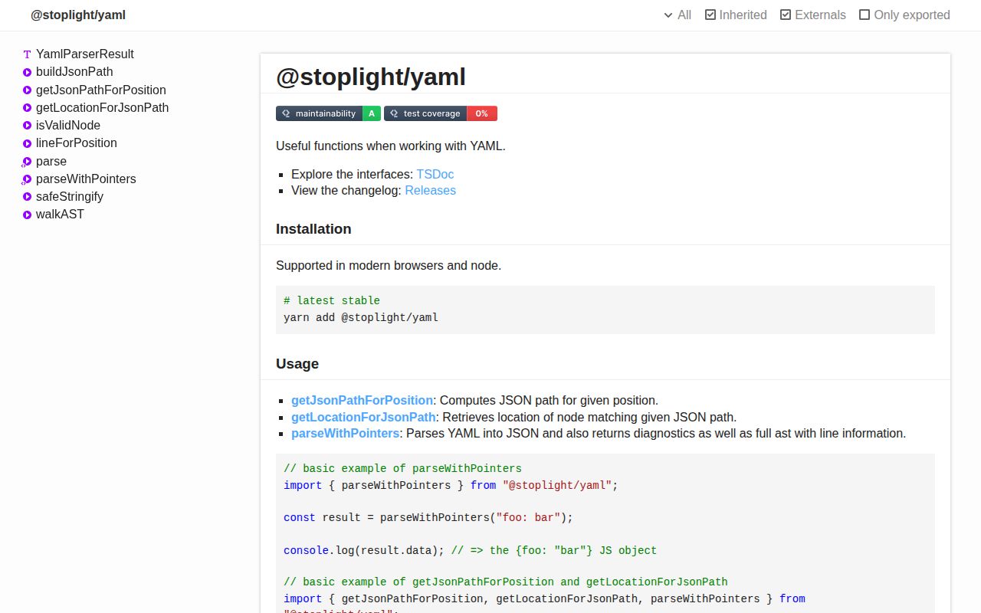The height and width of the screenshot is (613, 981).
Task: Click the function icon beside isValidNode
Action: click(x=27, y=126)
